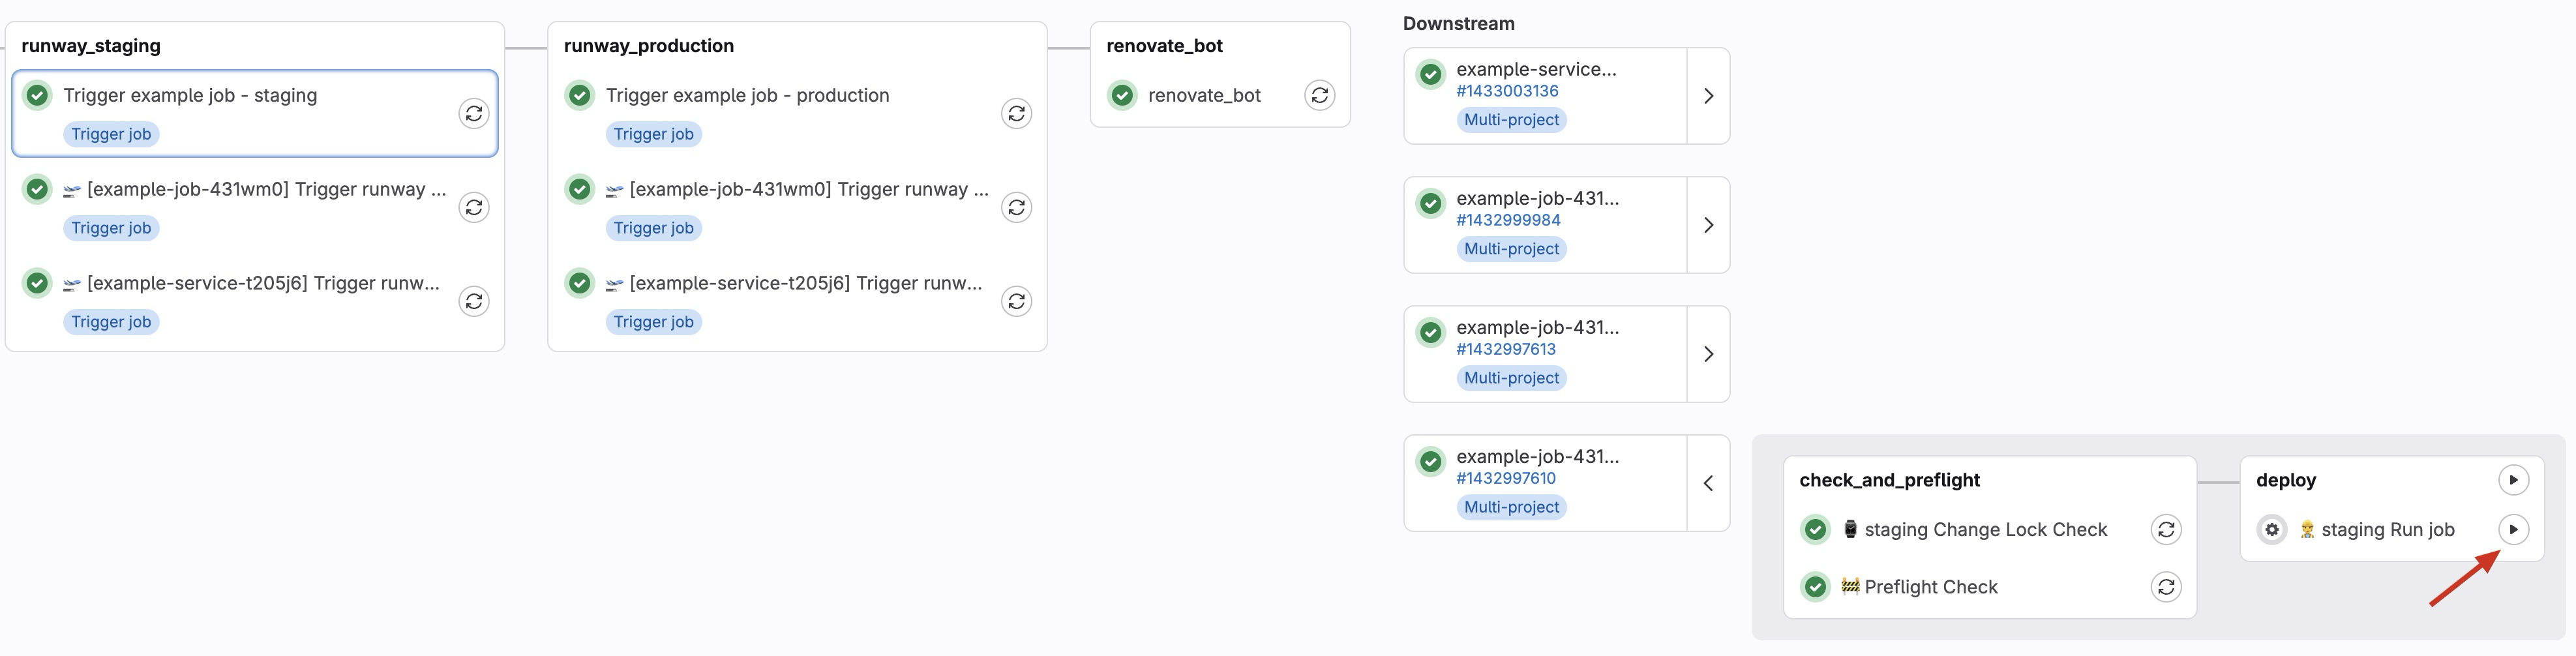
Task: Retry example-service-t205j6 job in runway_staging
Action: 473,302
